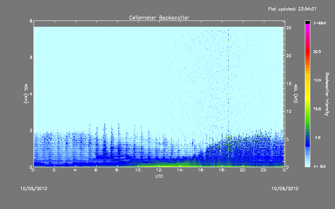335x209 pixels.
Task: Click the '18:' tick on the UTC axis
Action: 222,170
